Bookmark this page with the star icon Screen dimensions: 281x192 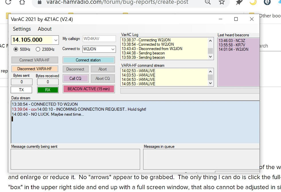pyautogui.click(x=222, y=2)
